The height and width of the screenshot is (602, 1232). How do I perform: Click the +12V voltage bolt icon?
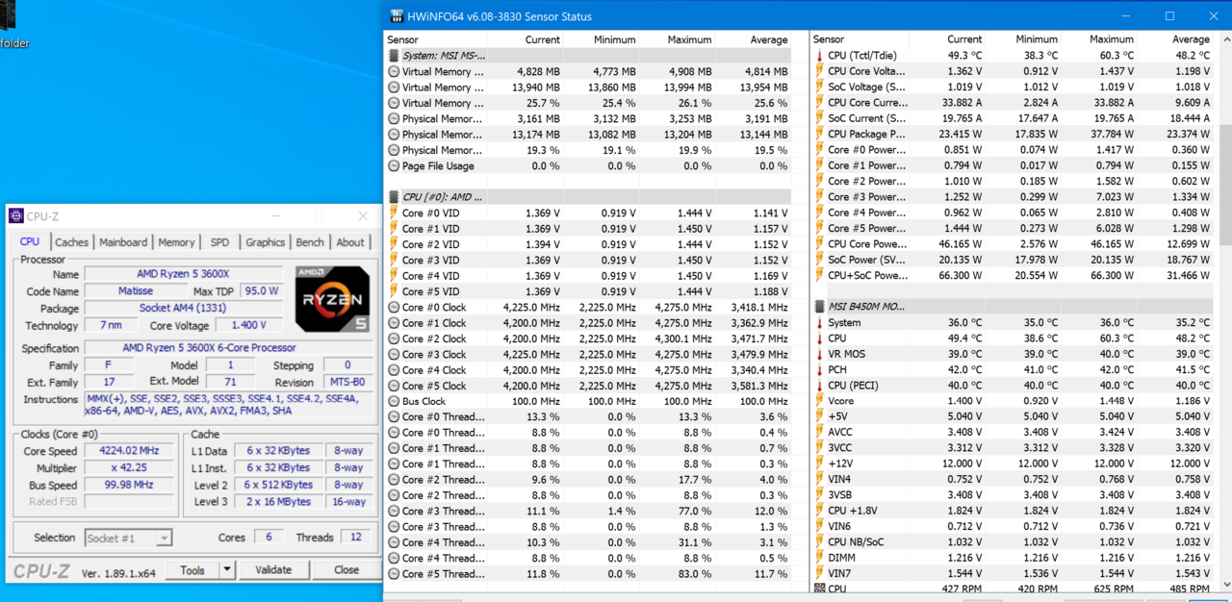tap(819, 464)
